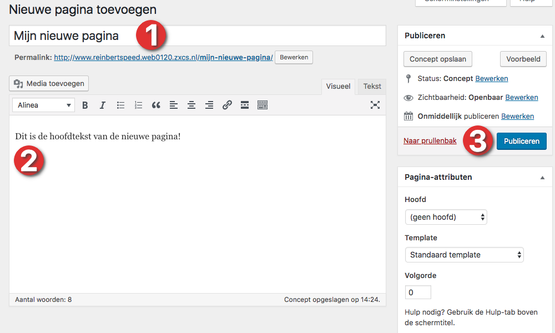Open the Template selection dropdown

pos(464,255)
